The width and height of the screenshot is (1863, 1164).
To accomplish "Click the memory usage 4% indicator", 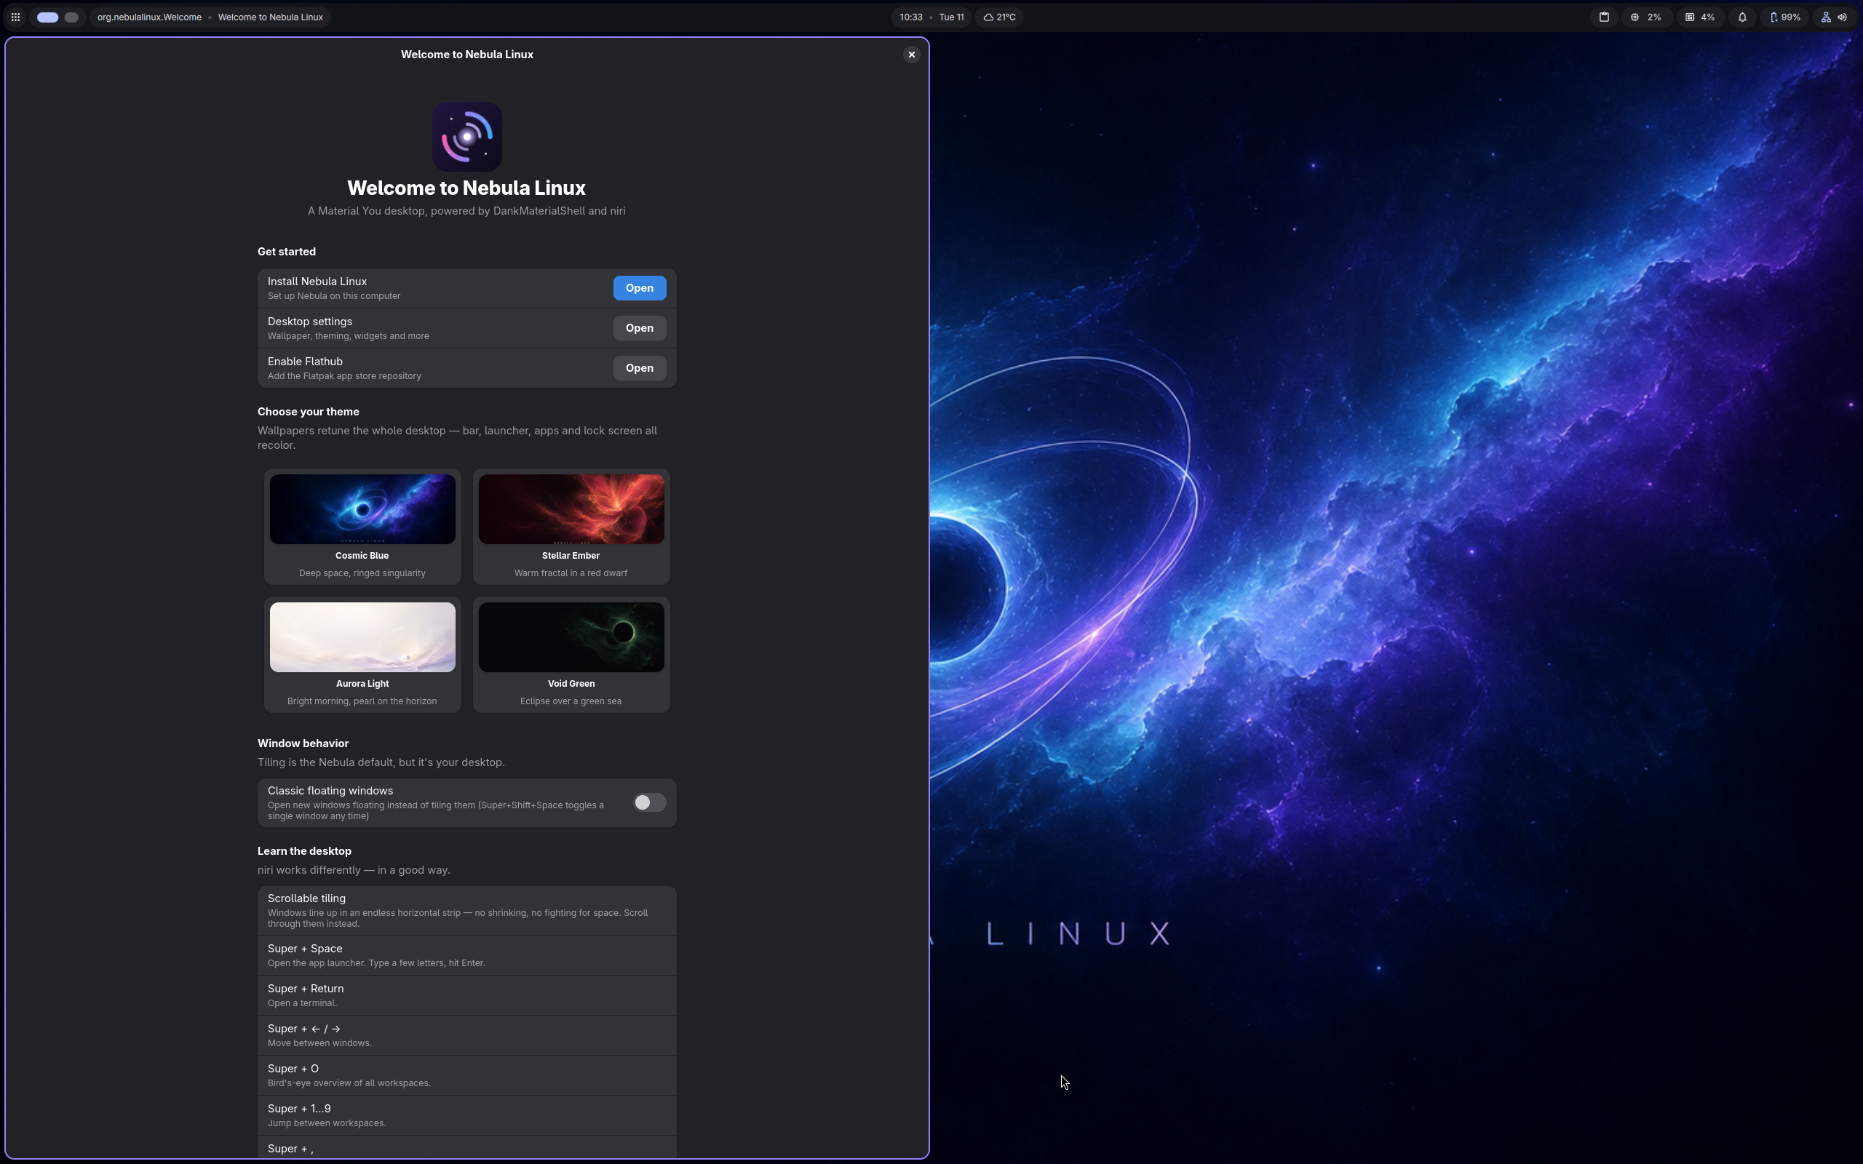I will pos(1700,17).
